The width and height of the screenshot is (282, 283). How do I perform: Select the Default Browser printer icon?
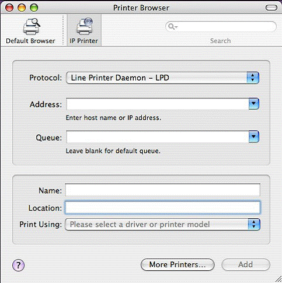pos(32,26)
